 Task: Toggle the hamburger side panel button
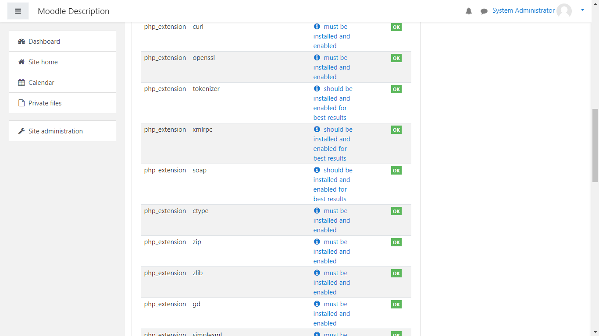(18, 11)
